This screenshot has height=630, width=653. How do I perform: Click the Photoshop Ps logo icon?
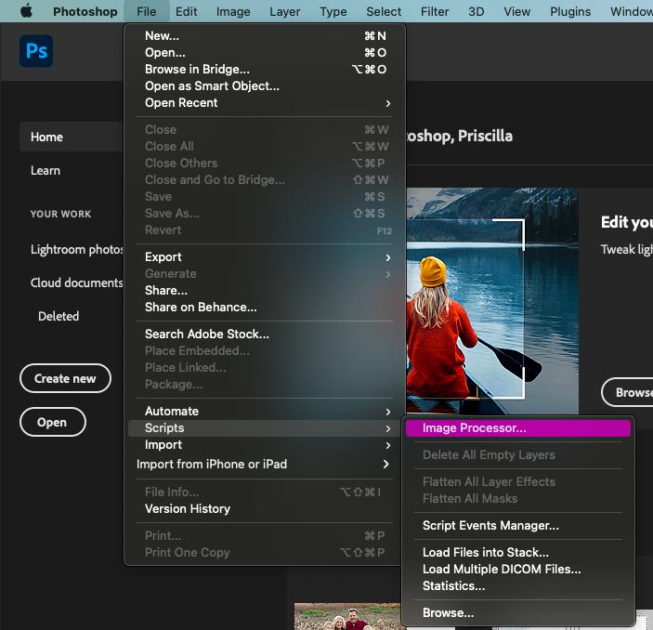point(36,51)
